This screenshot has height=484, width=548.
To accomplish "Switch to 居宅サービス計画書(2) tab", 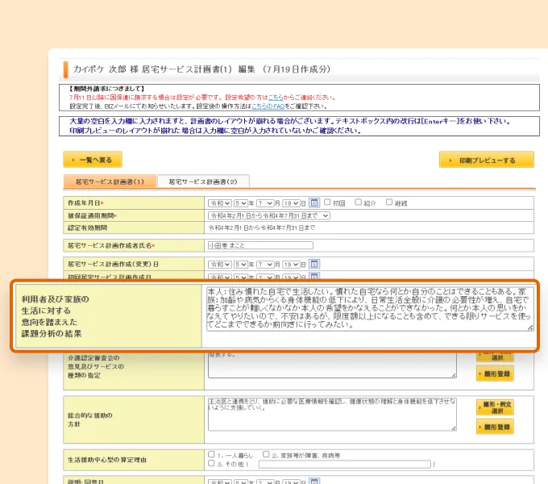I will pyautogui.click(x=203, y=181).
